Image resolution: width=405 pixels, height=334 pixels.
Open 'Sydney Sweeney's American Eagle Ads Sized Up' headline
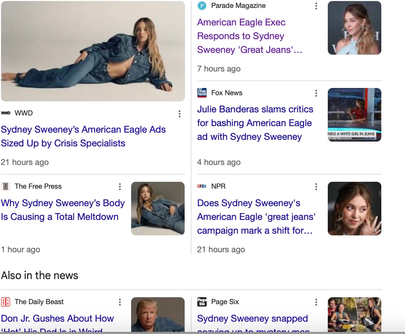pyautogui.click(x=83, y=136)
